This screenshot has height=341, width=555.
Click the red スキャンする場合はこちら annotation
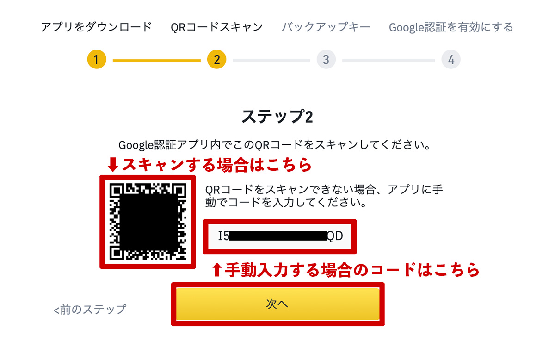point(210,165)
